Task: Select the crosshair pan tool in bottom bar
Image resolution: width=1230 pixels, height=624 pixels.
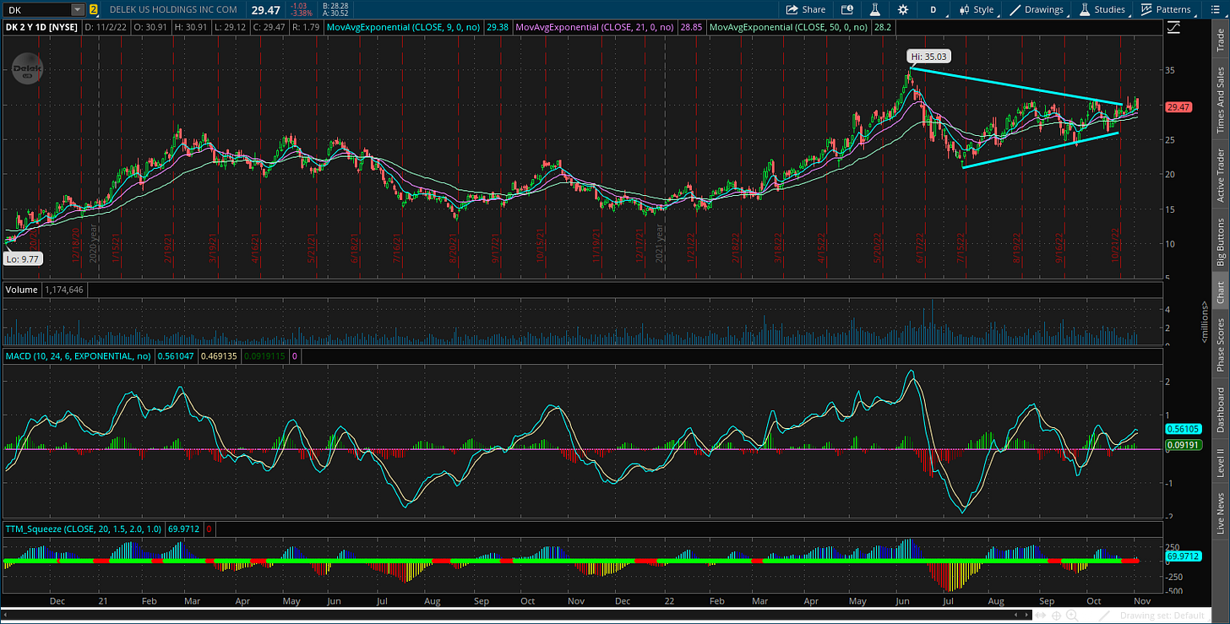Action: point(1054,615)
